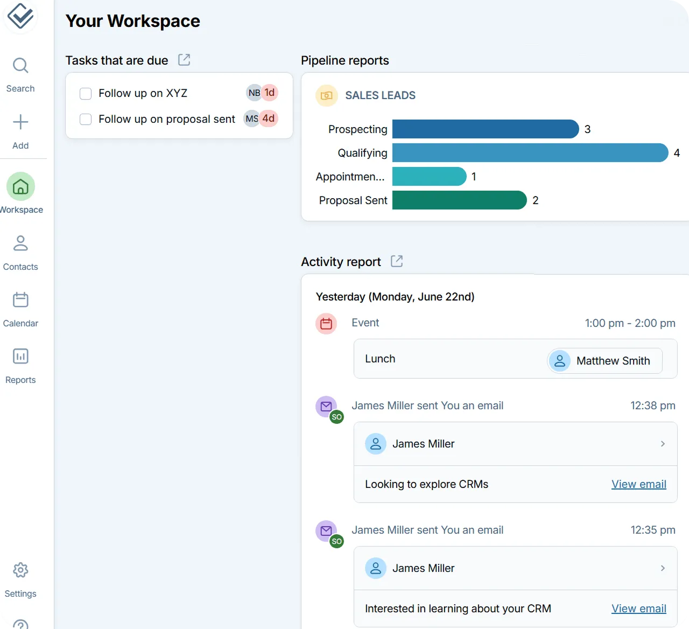Click the Qualifying bar in the chart
The image size is (689, 629).
click(530, 153)
